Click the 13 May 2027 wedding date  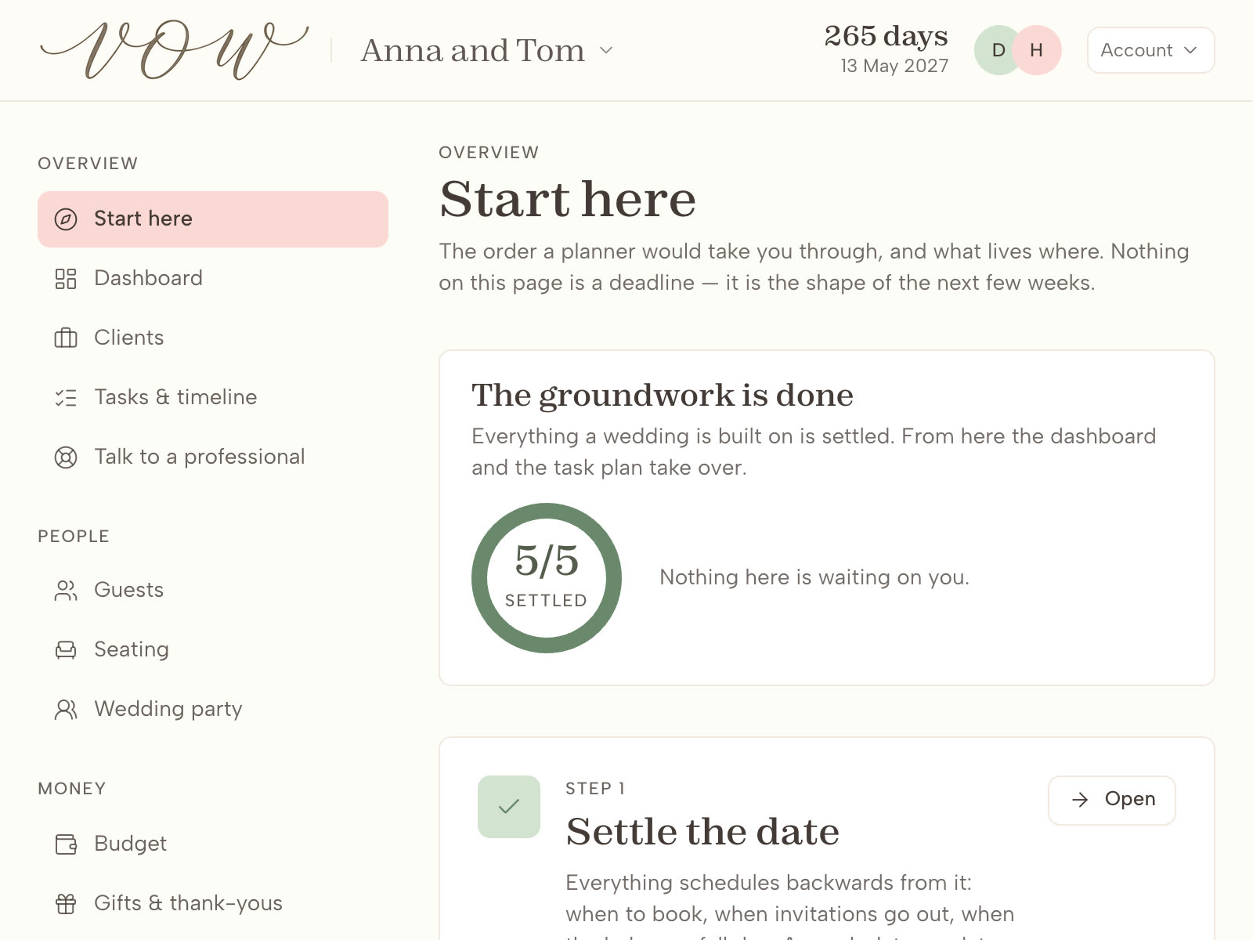point(894,67)
